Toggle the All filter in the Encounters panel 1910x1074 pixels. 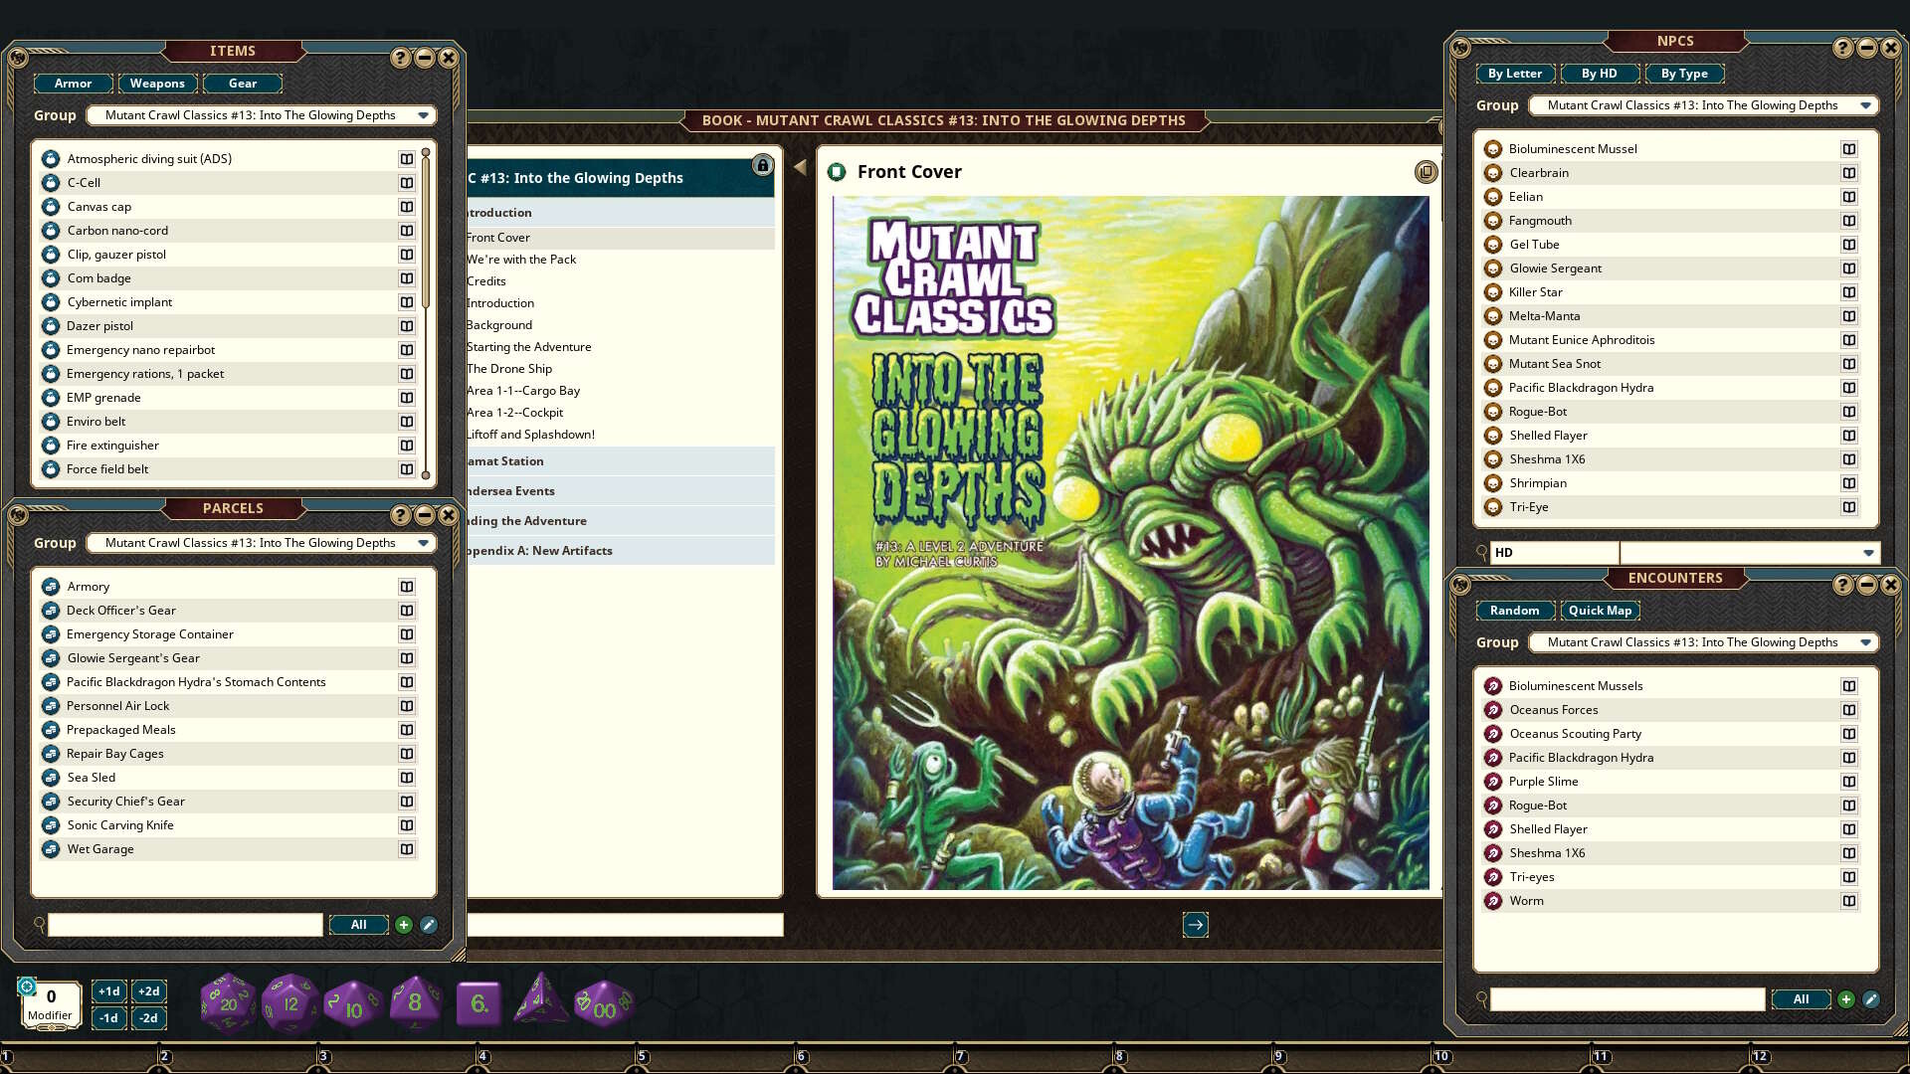pos(1801,998)
